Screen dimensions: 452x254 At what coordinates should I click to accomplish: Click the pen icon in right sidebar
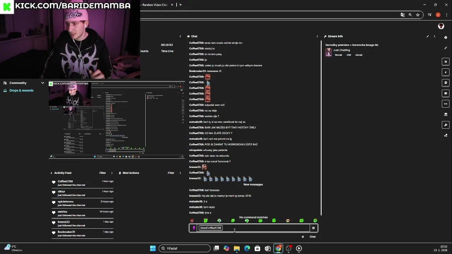tap(446, 48)
